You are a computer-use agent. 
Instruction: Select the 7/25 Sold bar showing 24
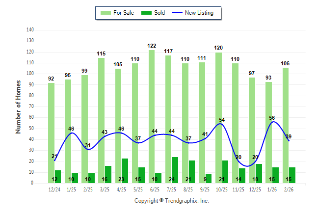[x=175, y=170]
